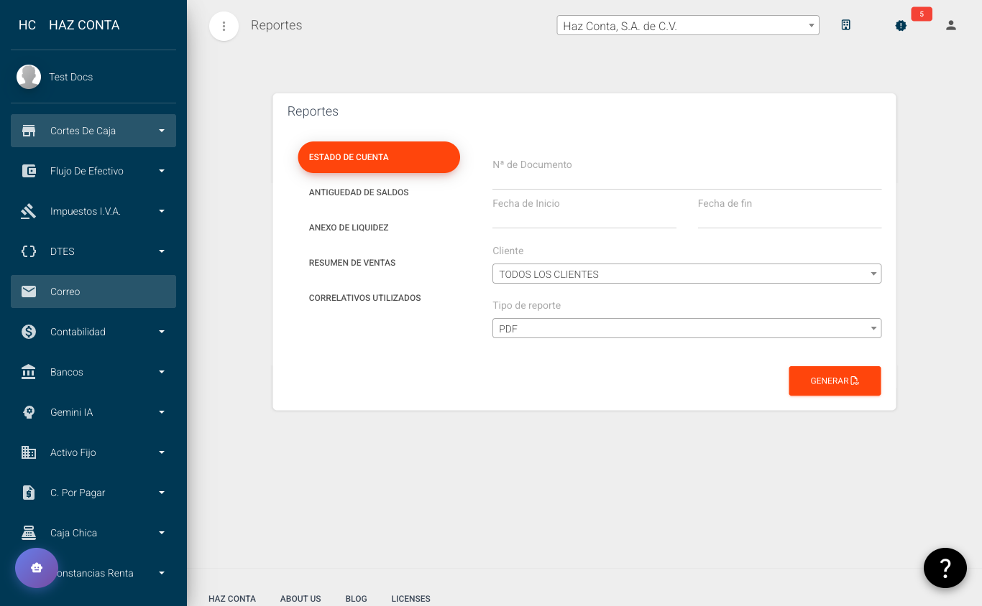Expand the Cortes De Caja menu

(x=93, y=131)
